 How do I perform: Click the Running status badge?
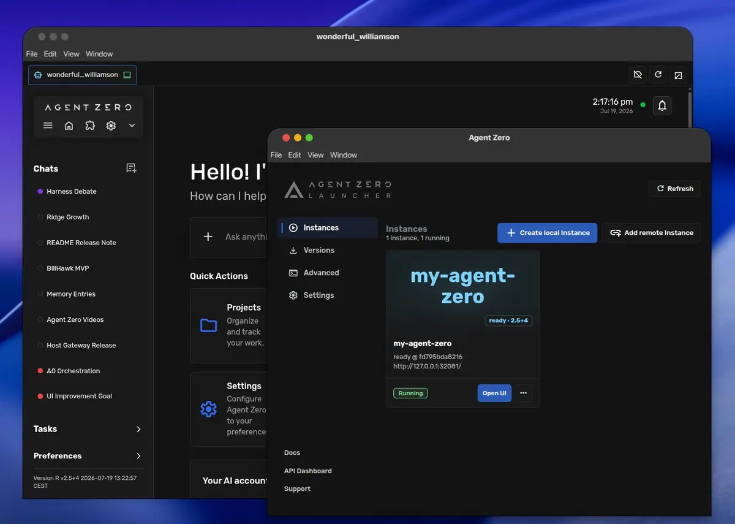pyautogui.click(x=410, y=393)
